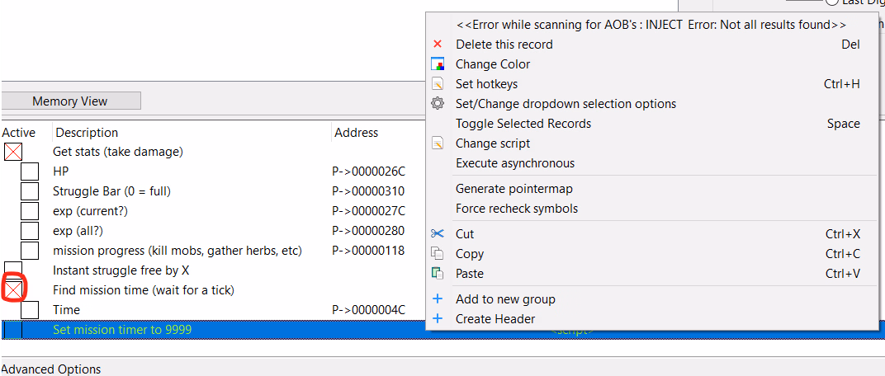This screenshot has height=376, width=885.
Task: Enable the Instant struggle free by X checkbox
Action: pyautogui.click(x=13, y=269)
